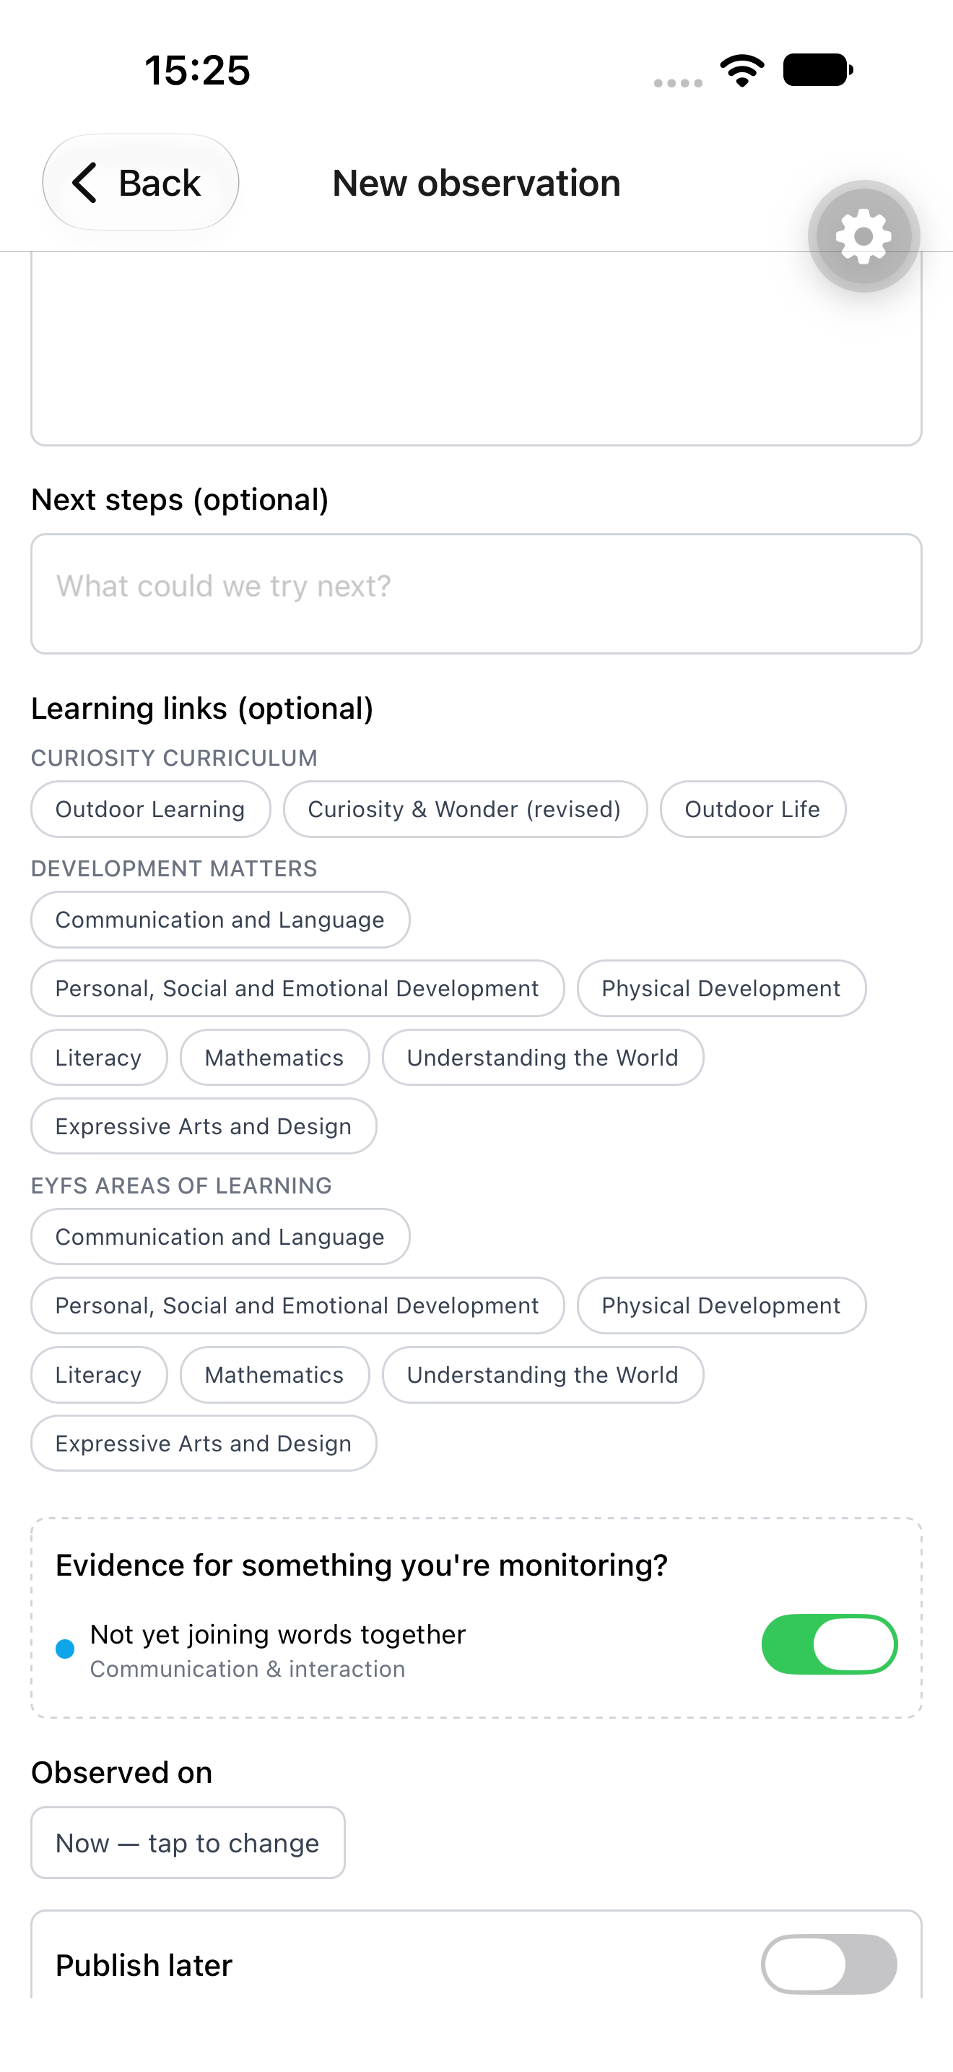This screenshot has height=2072, width=953.
Task: Go Back to previous screen
Action: [141, 183]
